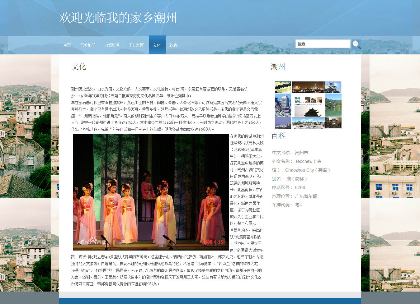Click the site title 欢迎光临我的家乡潮州
This screenshot has width=420, height=304.
click(x=118, y=18)
